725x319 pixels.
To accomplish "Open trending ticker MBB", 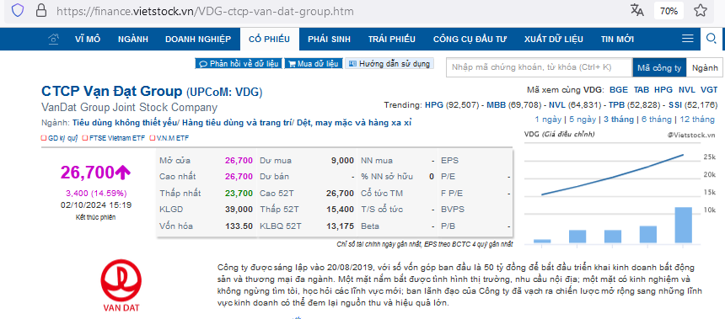I will 497,105.
